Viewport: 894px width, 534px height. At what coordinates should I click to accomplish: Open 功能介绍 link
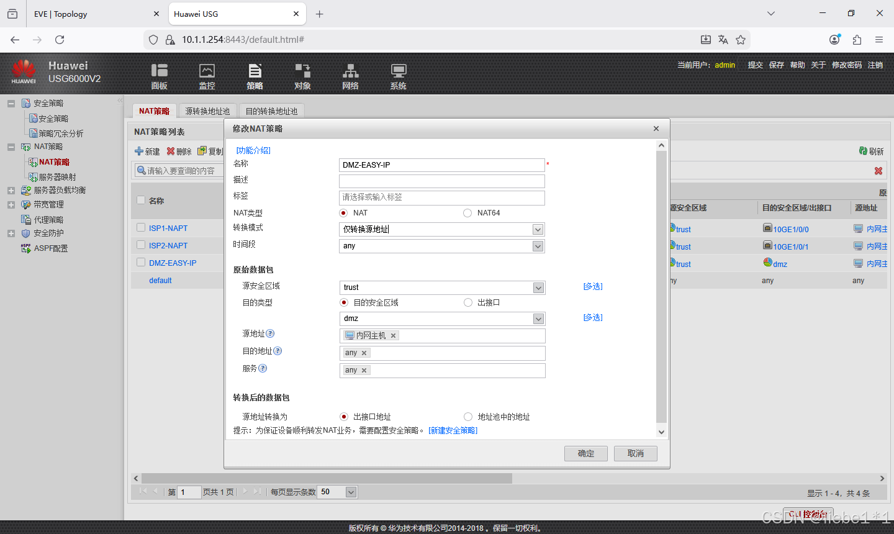pyautogui.click(x=253, y=150)
